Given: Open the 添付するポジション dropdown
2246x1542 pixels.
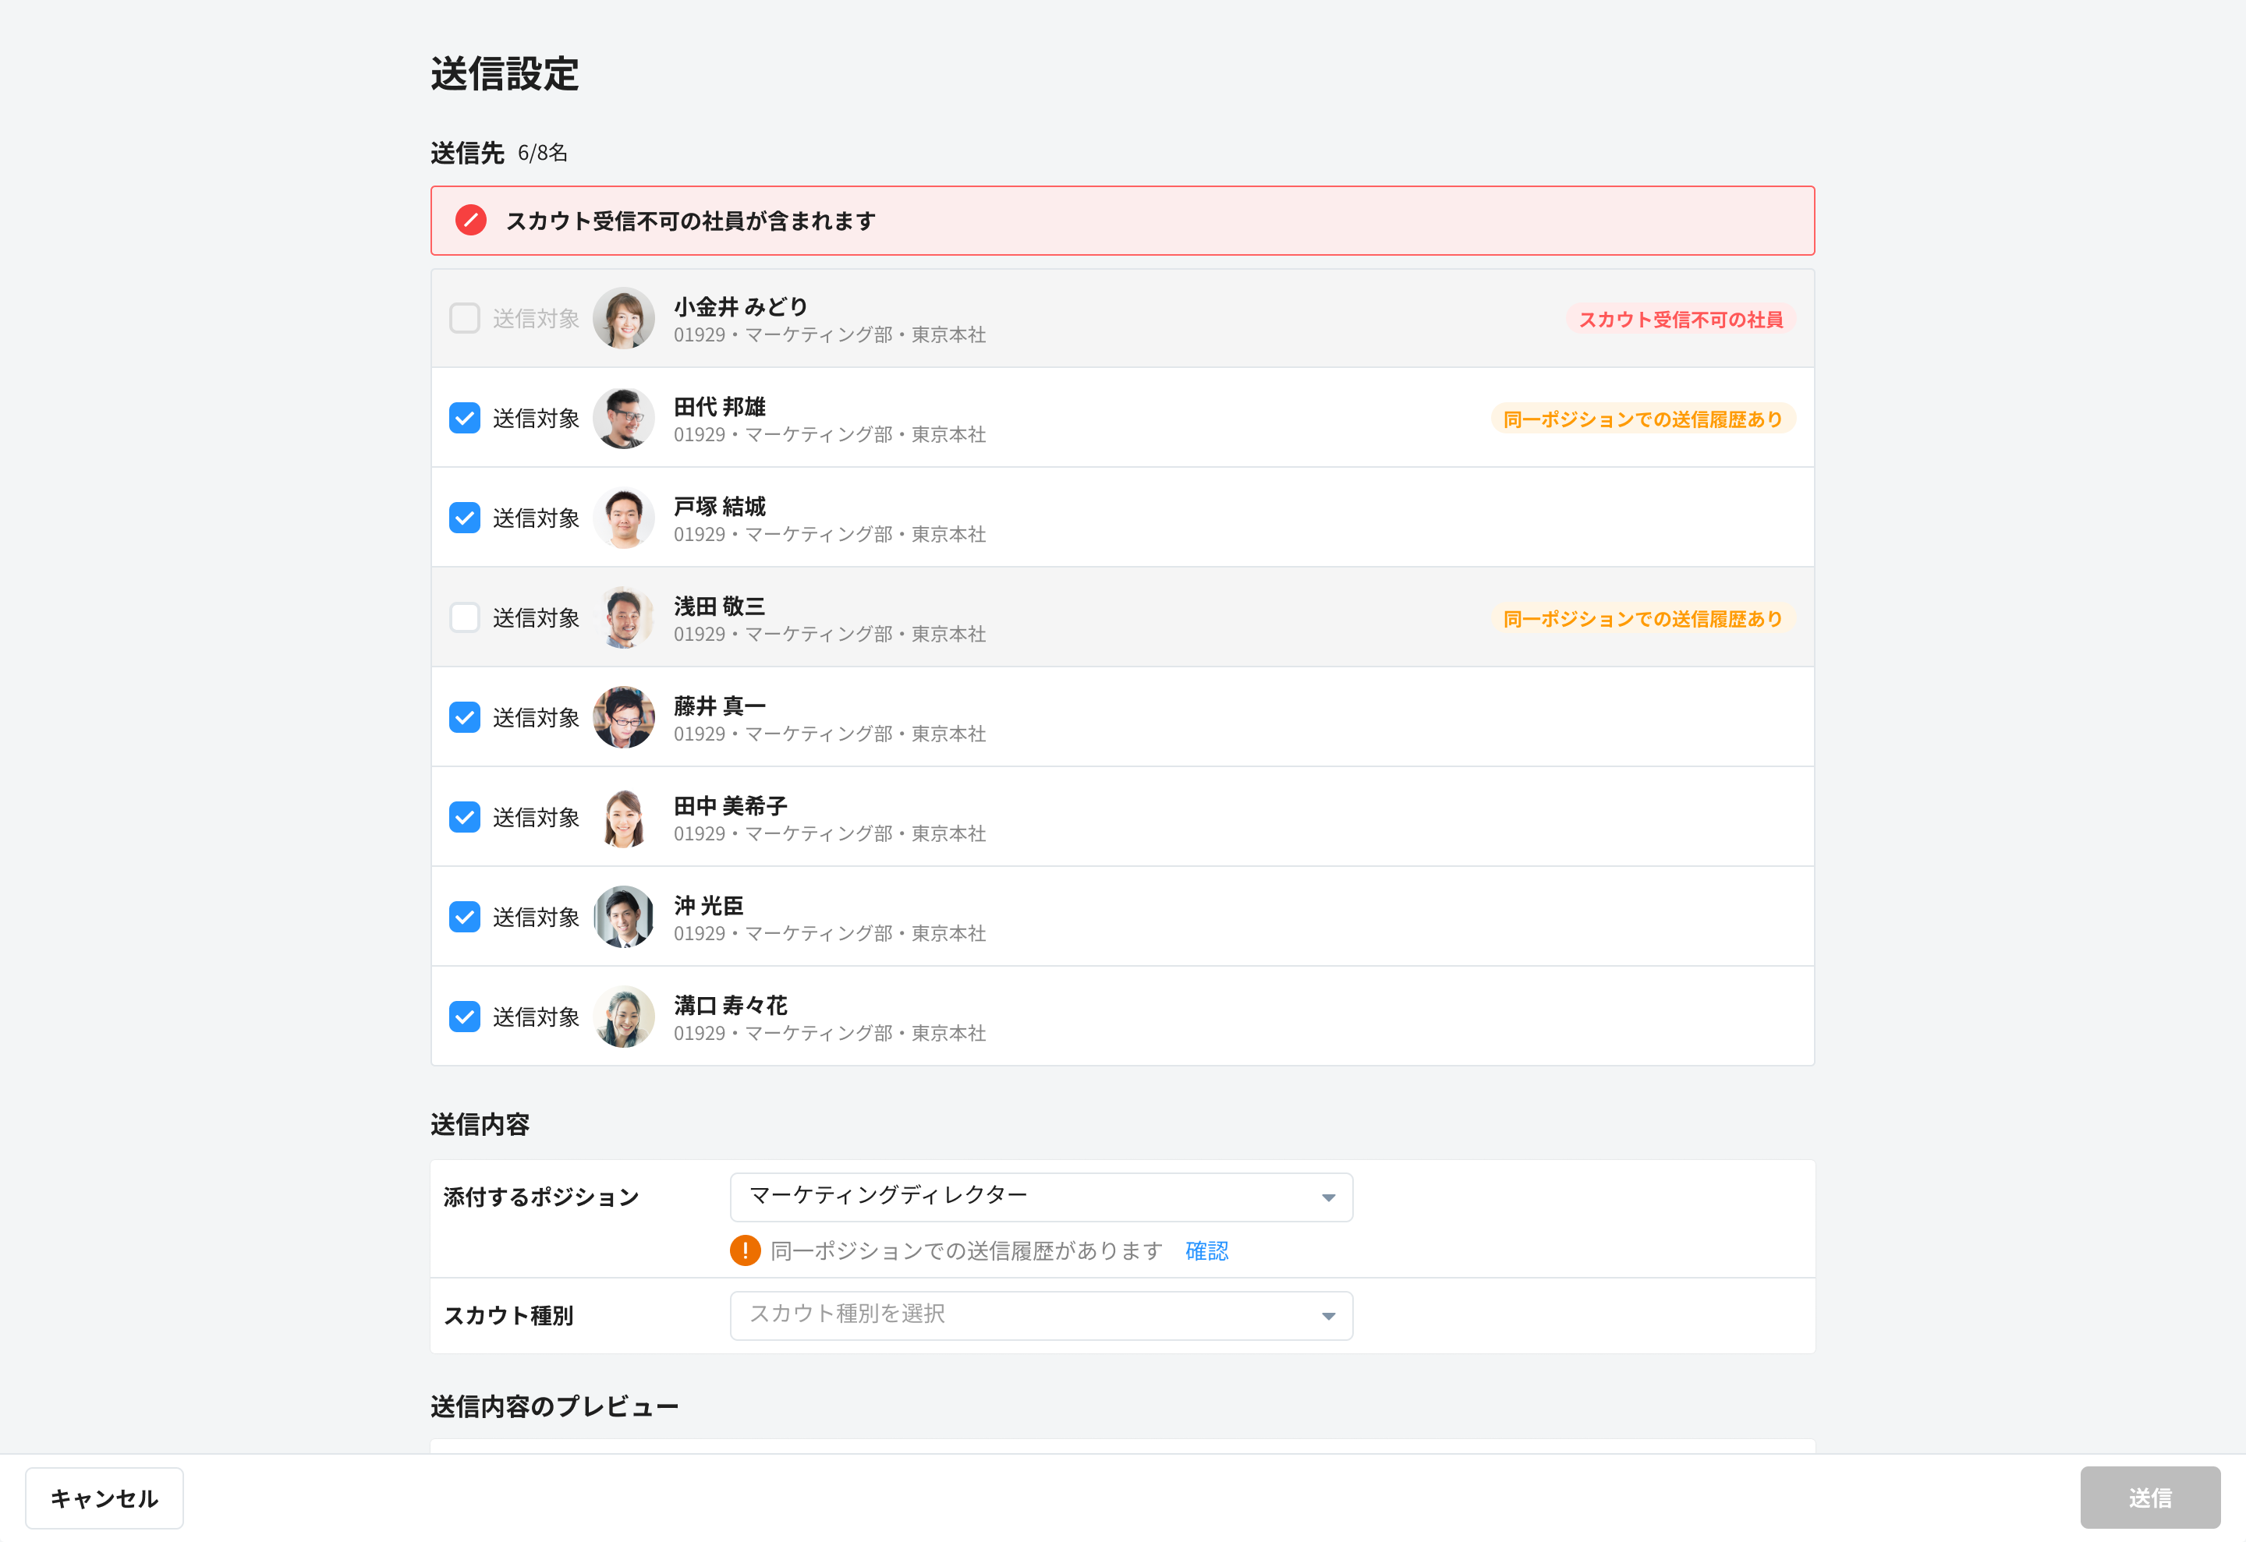Looking at the screenshot, I should (x=1040, y=1196).
